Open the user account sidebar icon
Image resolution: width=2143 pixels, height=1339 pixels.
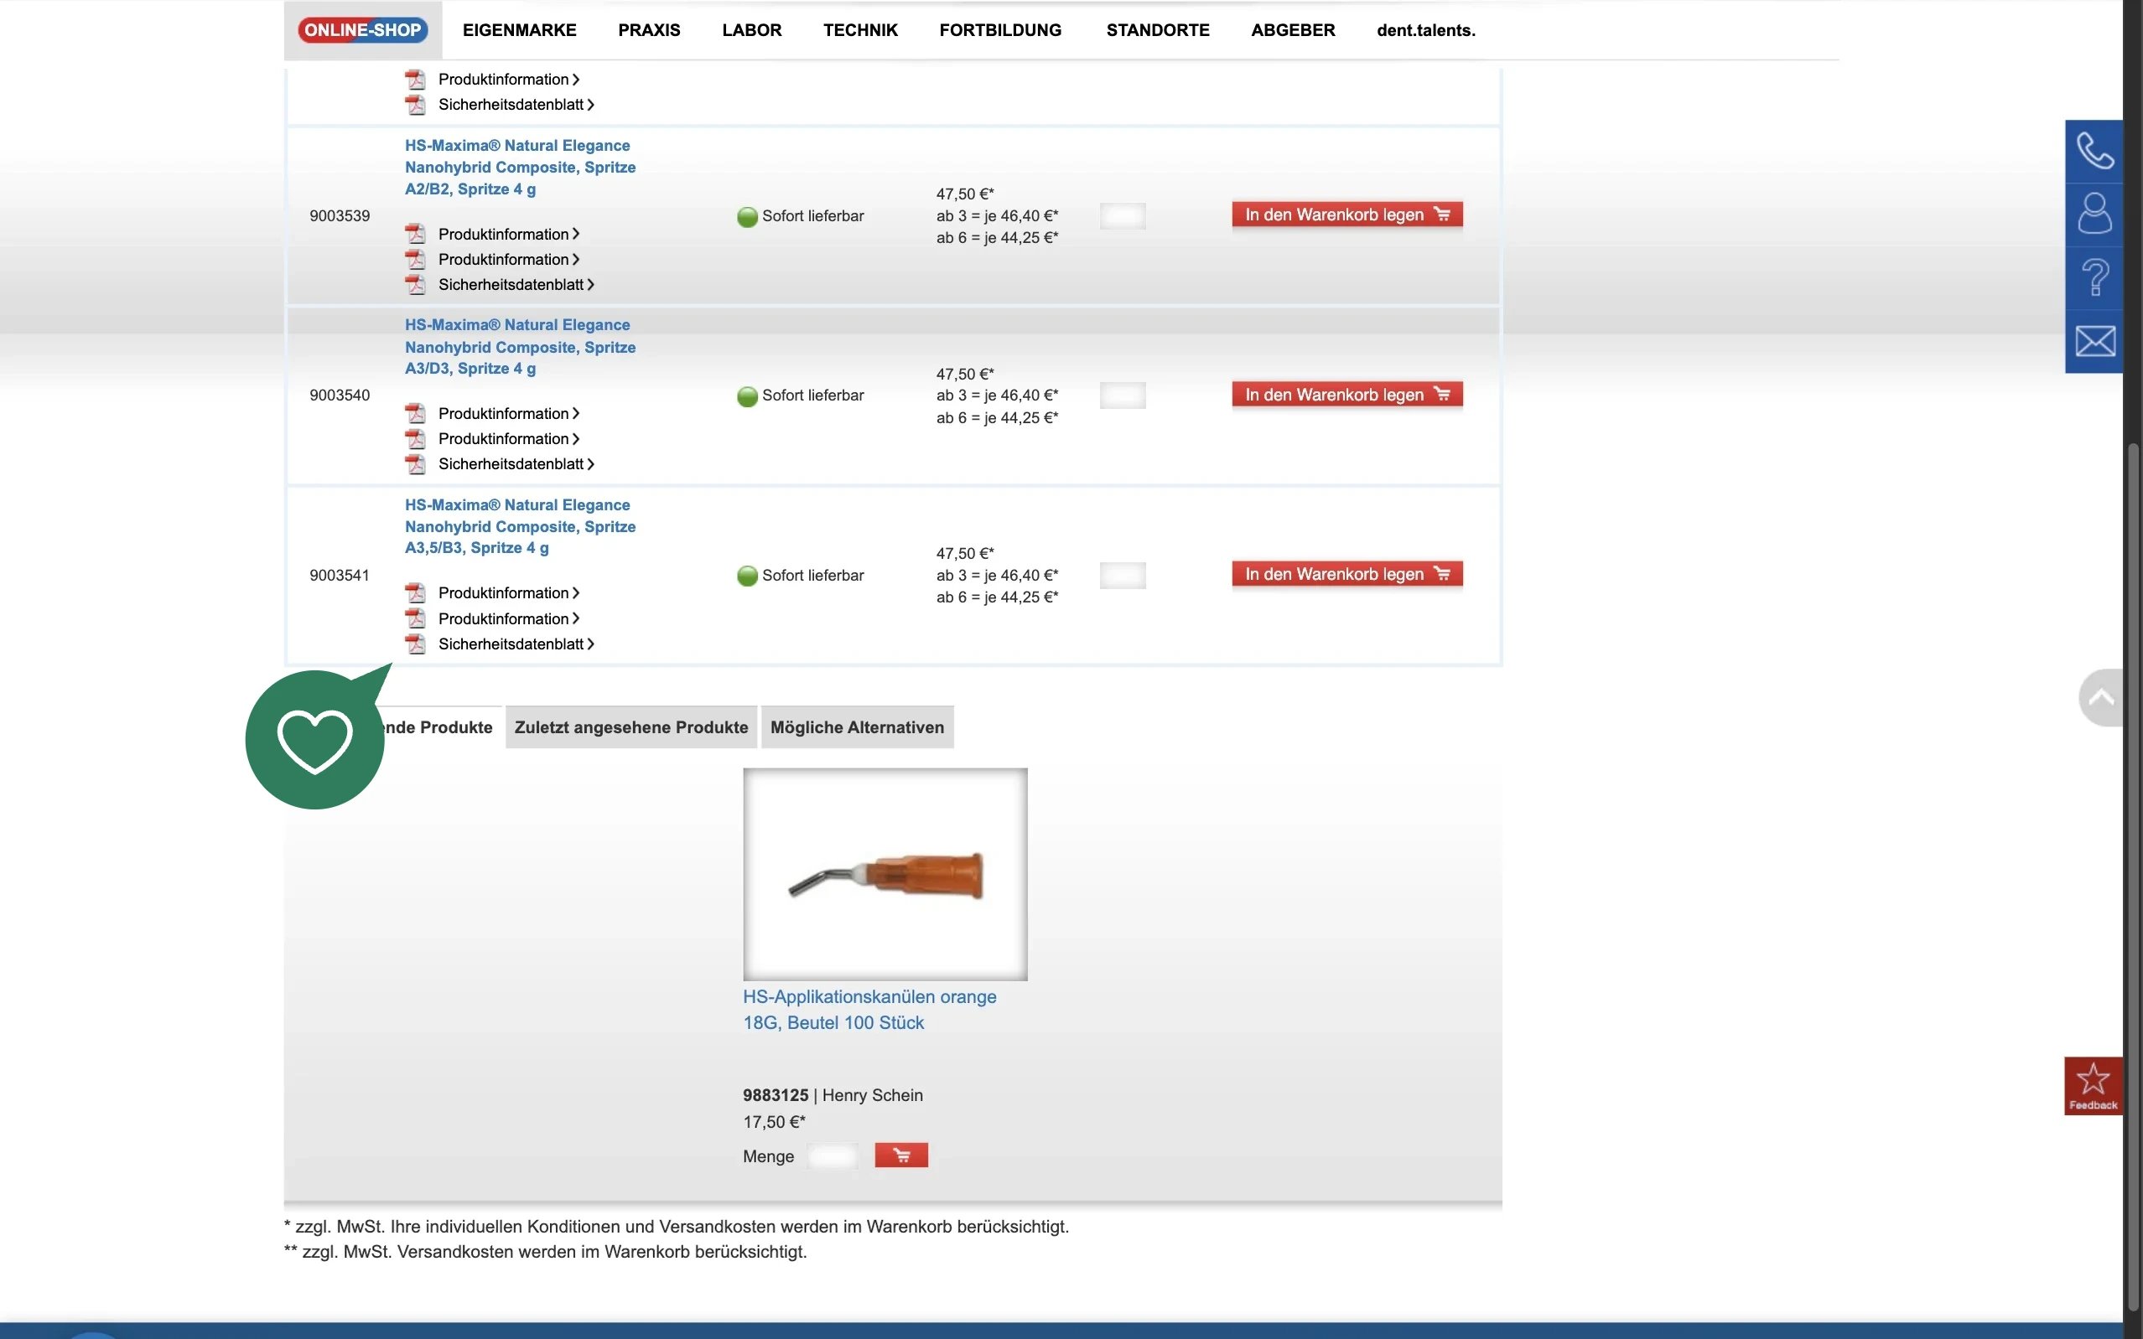point(2094,215)
